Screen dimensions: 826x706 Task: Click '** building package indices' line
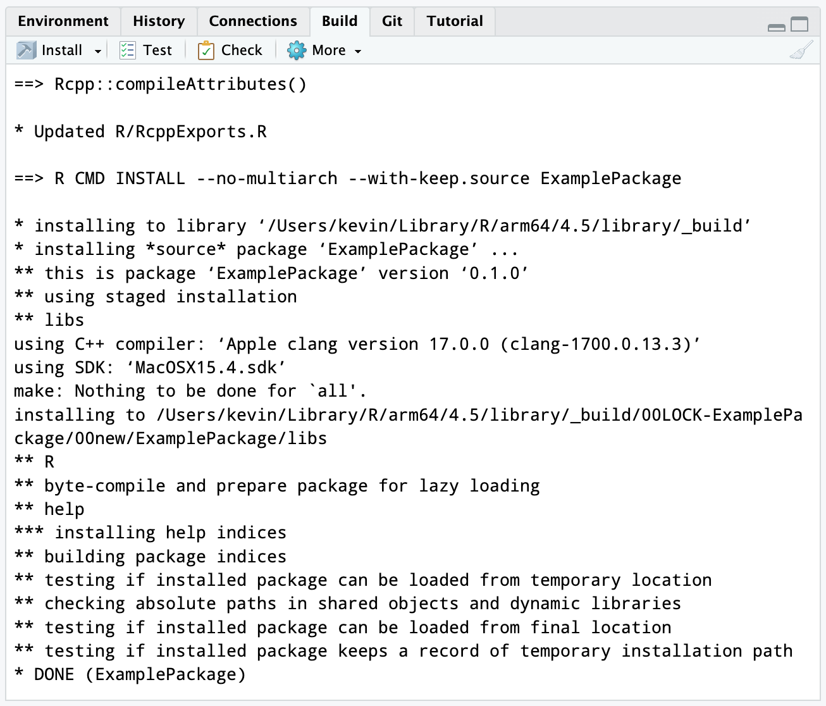click(x=151, y=557)
